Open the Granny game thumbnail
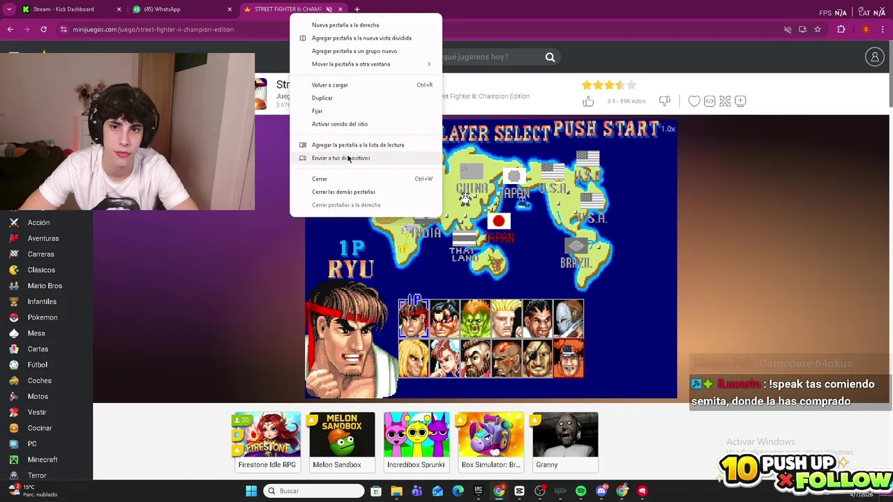The image size is (893, 502). pos(565,441)
